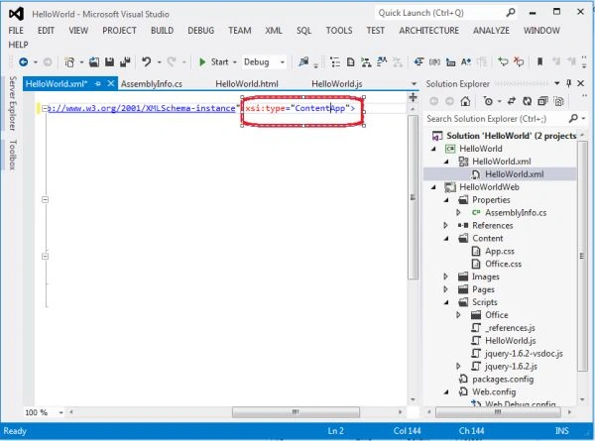Click the Ln 2 status bar entry

[x=336, y=431]
